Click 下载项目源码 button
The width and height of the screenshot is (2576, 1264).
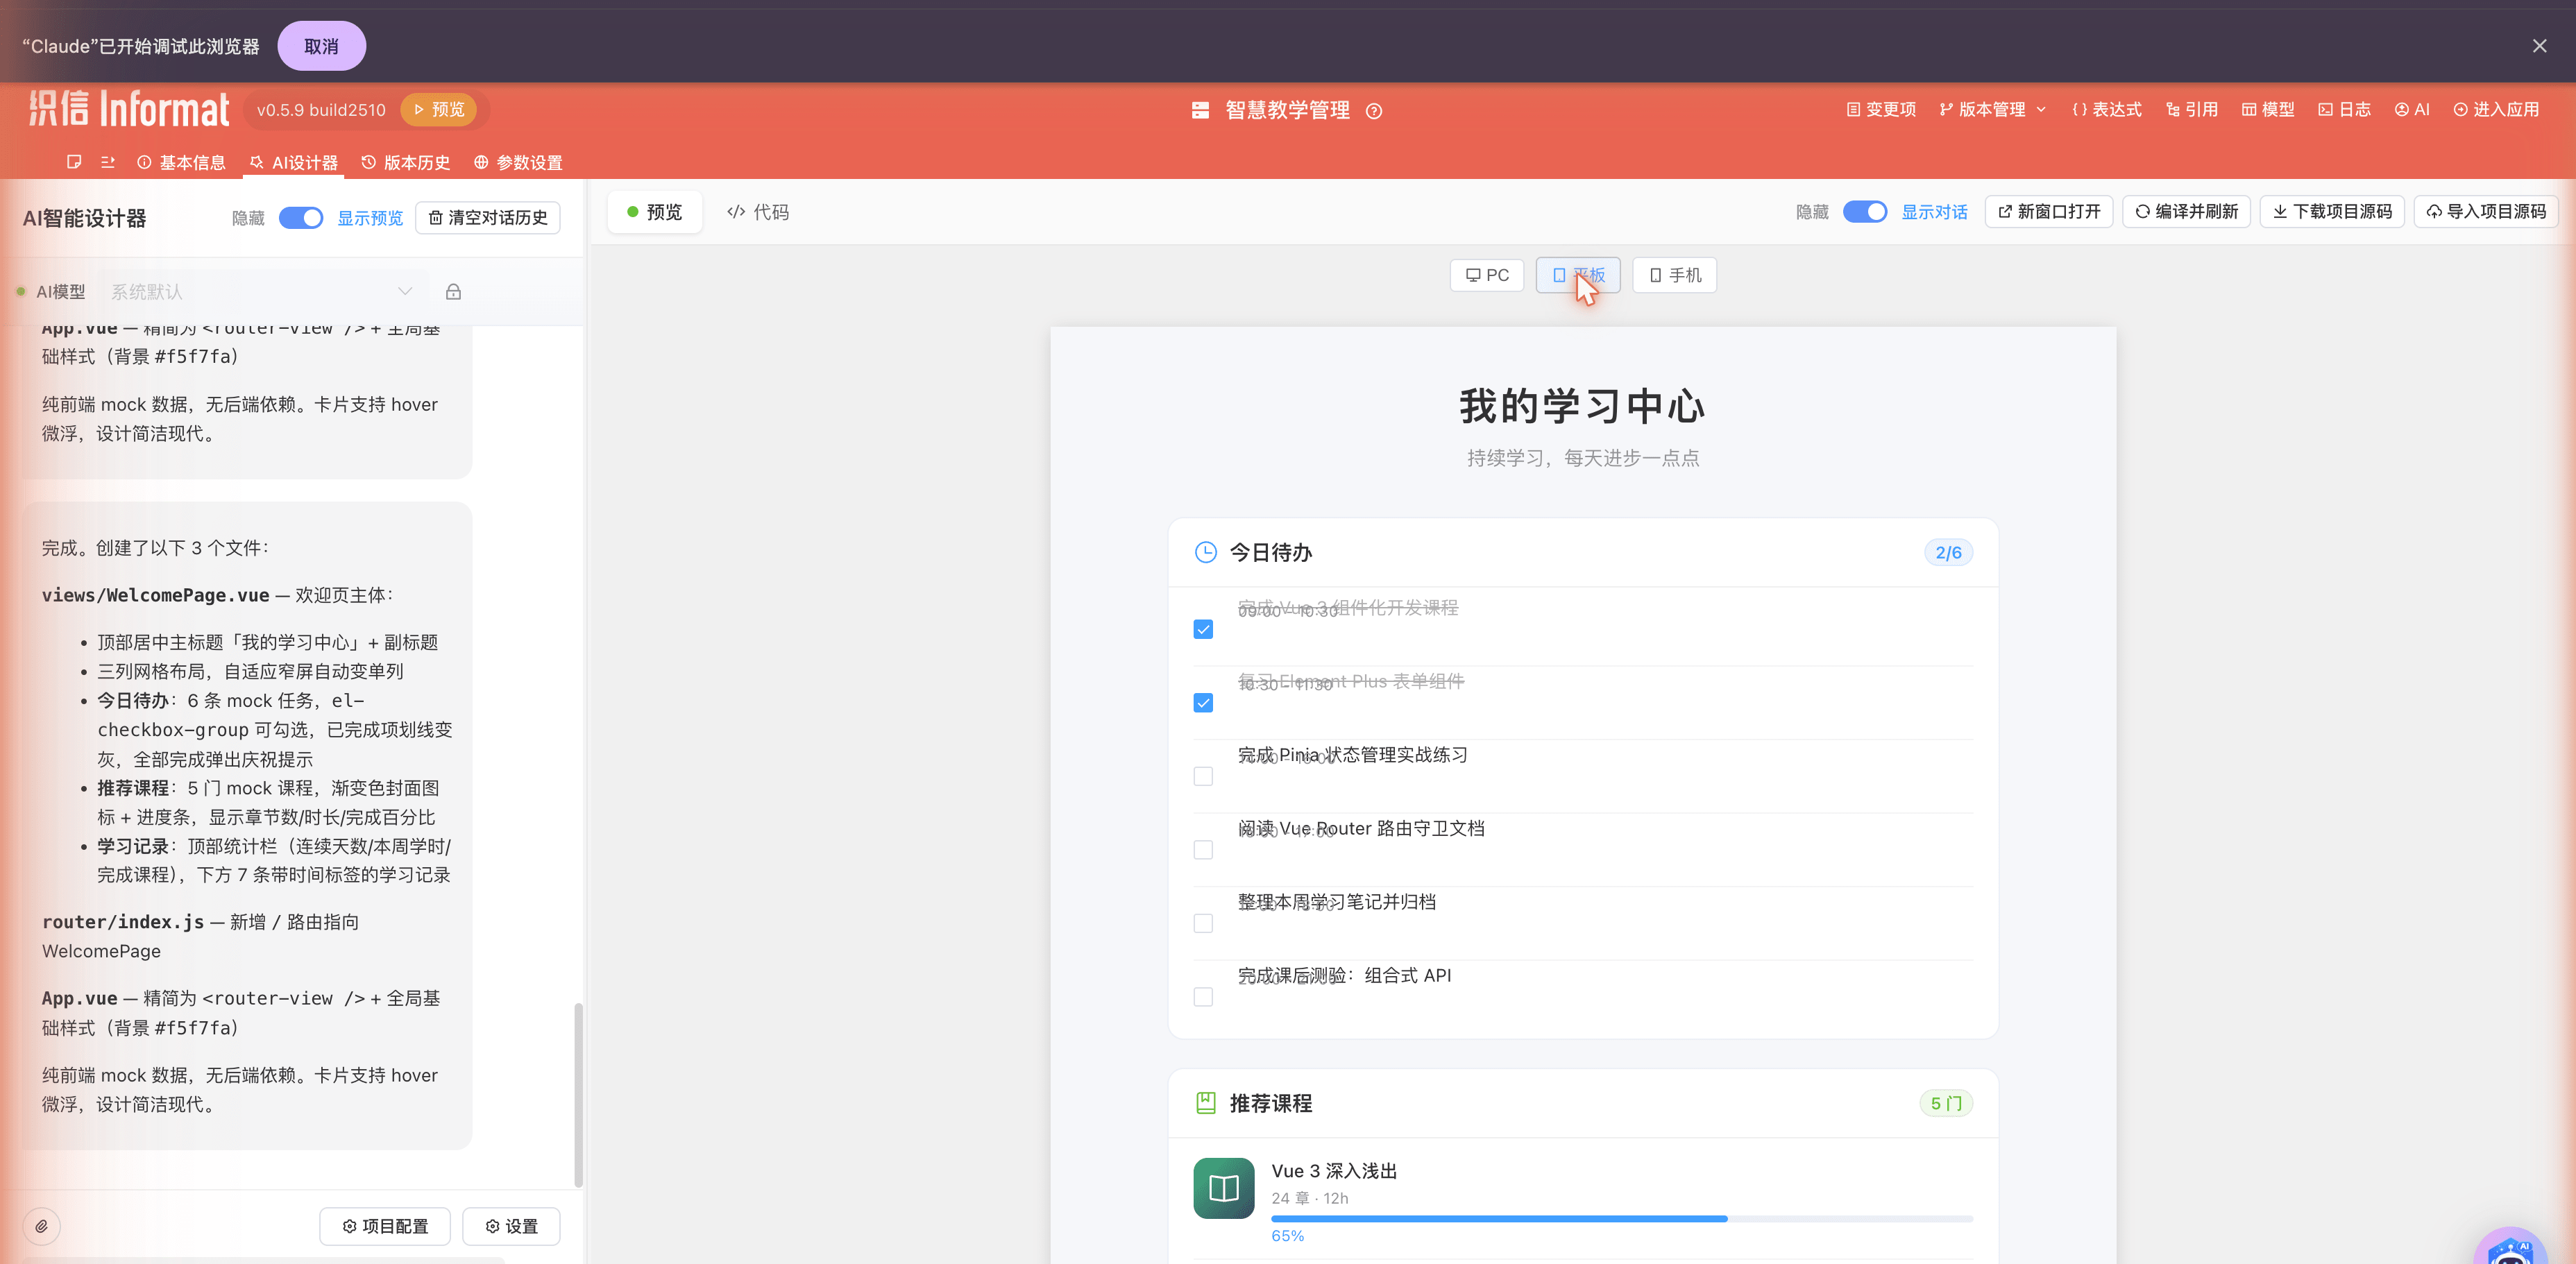tap(2333, 212)
